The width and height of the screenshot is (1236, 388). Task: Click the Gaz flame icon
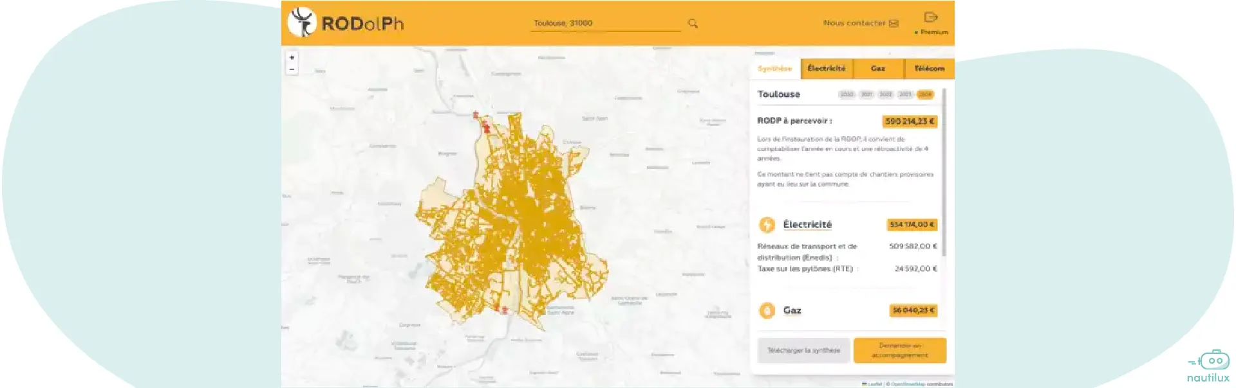(767, 310)
